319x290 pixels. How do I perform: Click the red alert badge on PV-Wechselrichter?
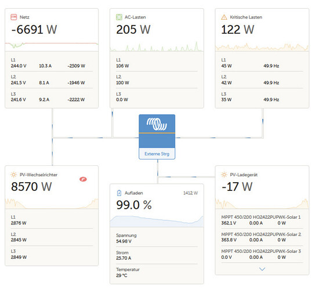click(83, 179)
